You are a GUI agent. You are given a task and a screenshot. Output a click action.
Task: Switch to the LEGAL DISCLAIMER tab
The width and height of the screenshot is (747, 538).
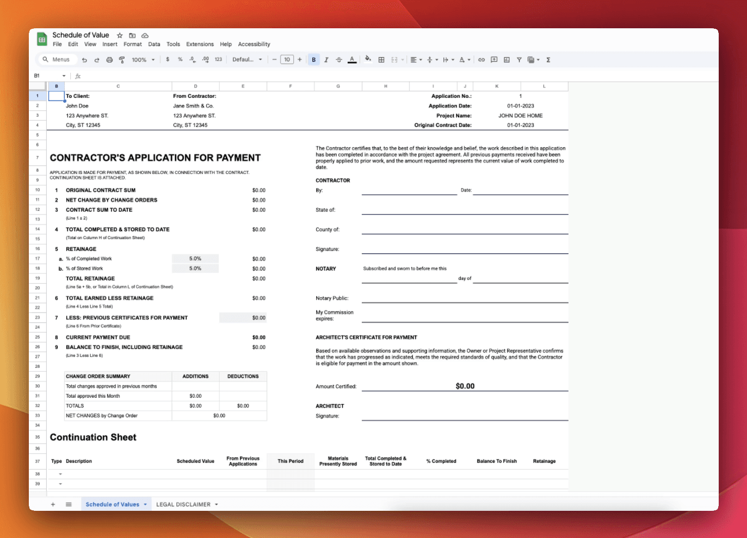pos(183,504)
